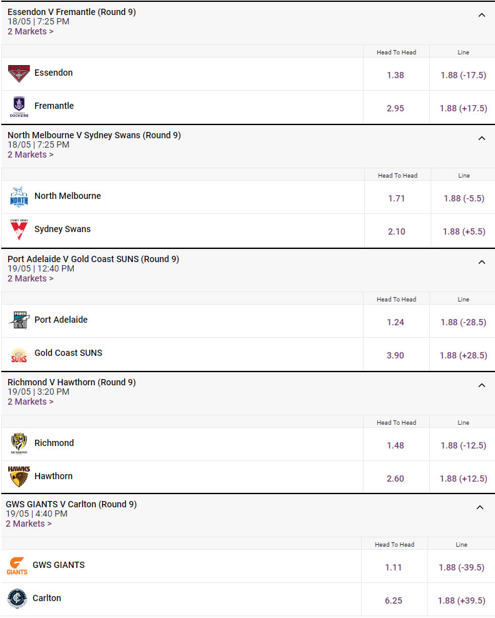Viewport: 495px width, 618px height.
Task: Click the Gold Coast SUNS logo
Action: tap(19, 353)
